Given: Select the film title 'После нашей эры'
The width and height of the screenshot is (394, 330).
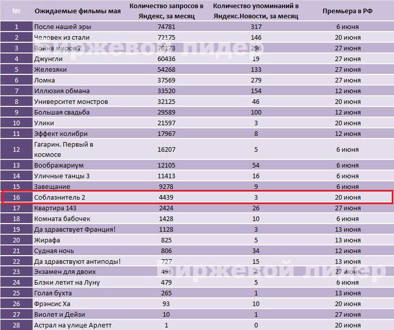Looking at the screenshot, I should 62,27.
